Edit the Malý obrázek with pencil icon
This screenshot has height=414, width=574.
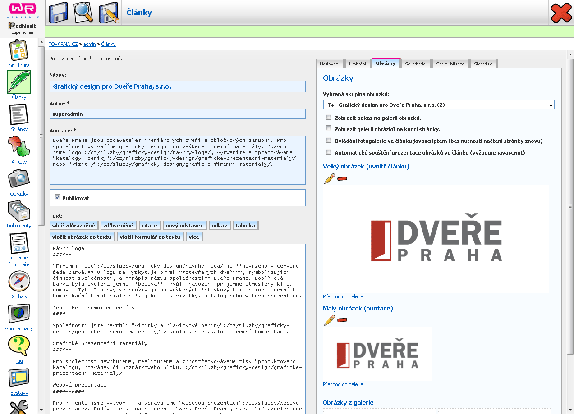(330, 320)
